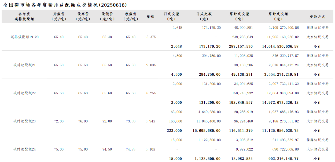Click the table title dated 20250616
This screenshot has width=335, height=162.
(65, 5)
